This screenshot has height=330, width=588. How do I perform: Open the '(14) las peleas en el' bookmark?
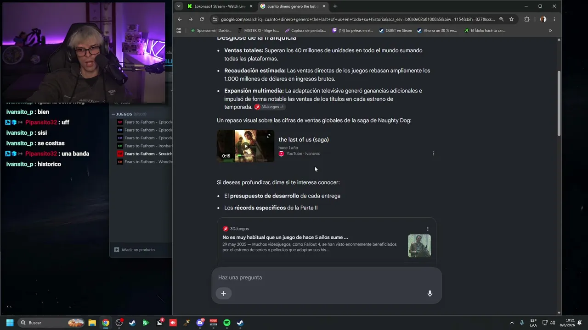(352, 31)
